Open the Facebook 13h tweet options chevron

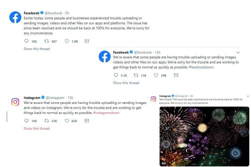pyautogui.click(x=238, y=53)
